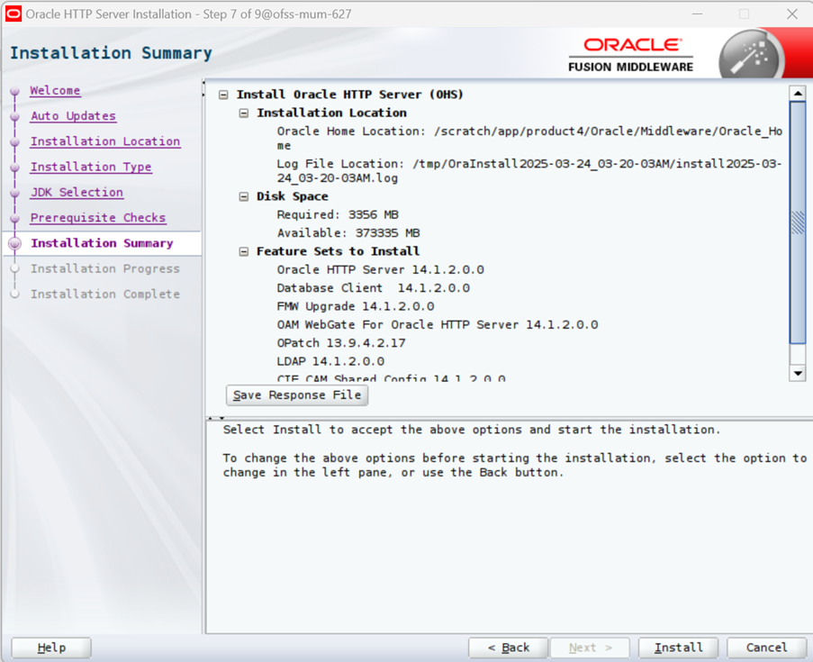
Task: Click the Help button
Action: pos(51,648)
